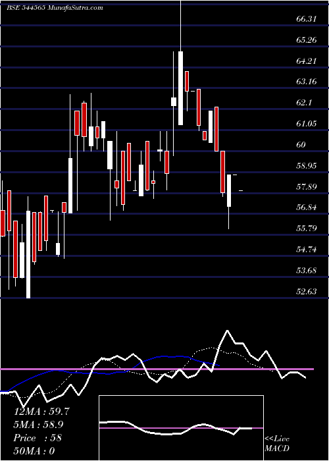Click the 60 price axis label
Screen dimensions: 329x461
(301, 144)
